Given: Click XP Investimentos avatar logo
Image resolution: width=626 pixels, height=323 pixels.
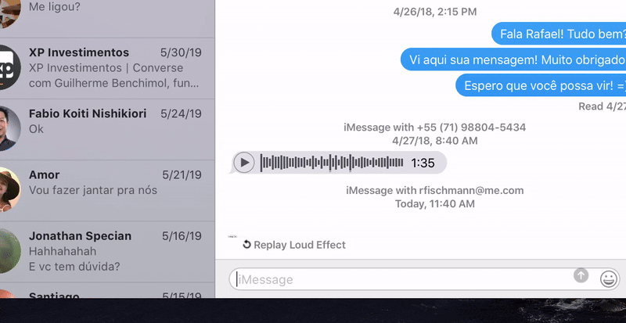Looking at the screenshot, I should (x=9, y=67).
